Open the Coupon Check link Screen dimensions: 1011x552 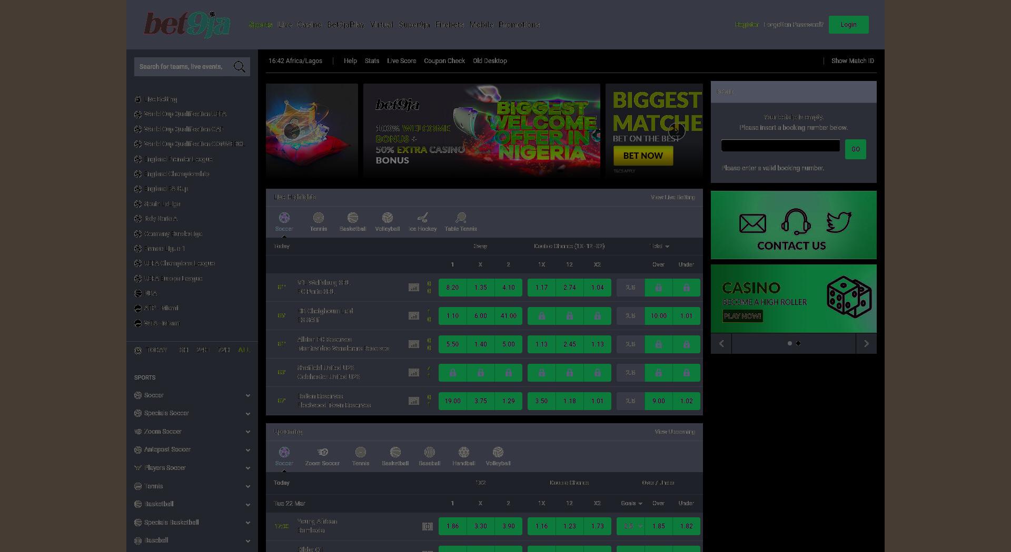[444, 61]
